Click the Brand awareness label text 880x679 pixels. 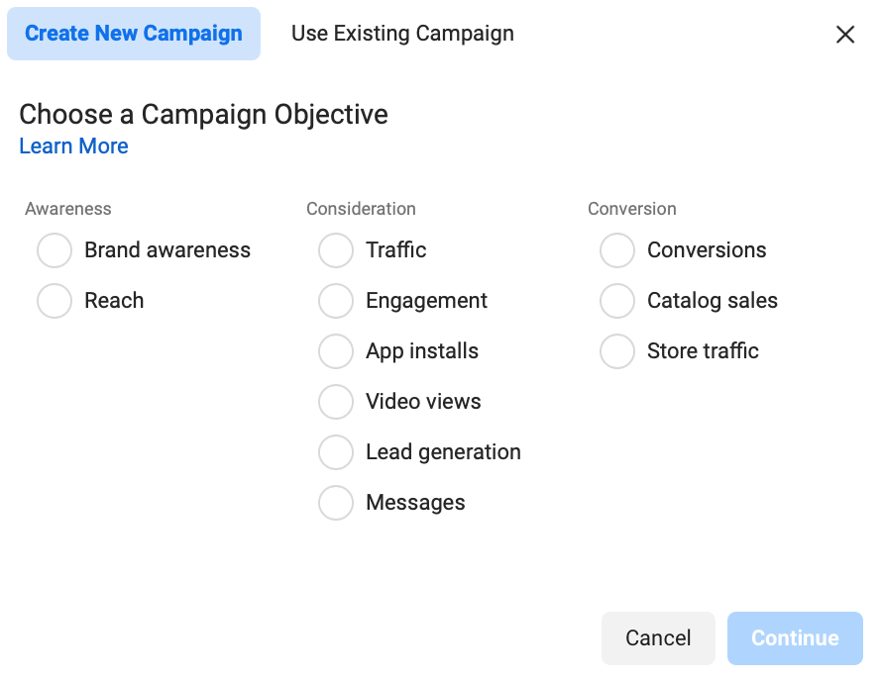pyautogui.click(x=167, y=250)
